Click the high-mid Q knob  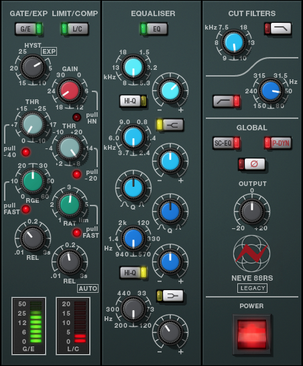coord(133,188)
